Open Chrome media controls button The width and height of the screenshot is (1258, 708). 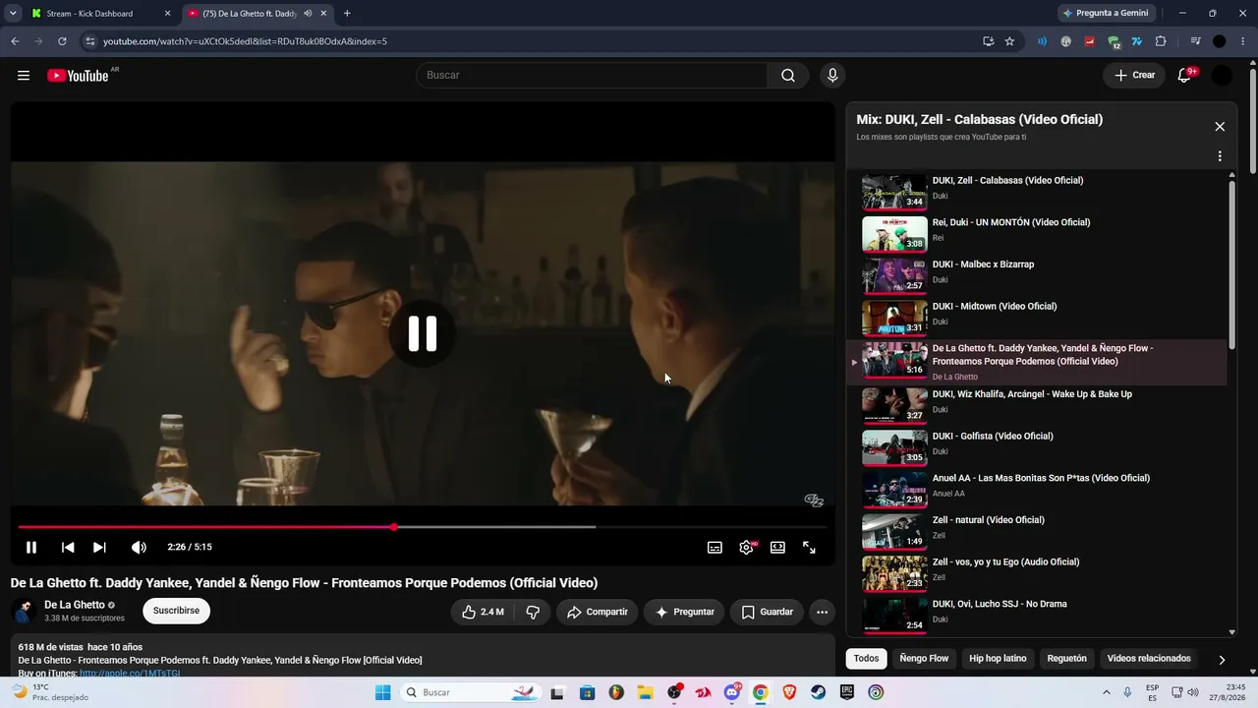point(1195,41)
